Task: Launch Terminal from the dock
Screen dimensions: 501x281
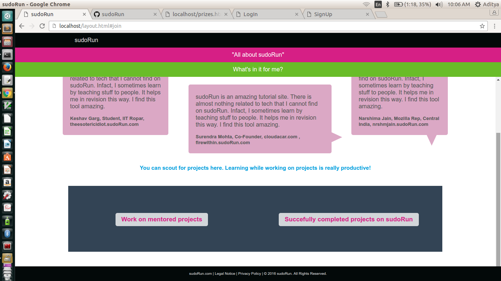Action: click(x=7, y=55)
